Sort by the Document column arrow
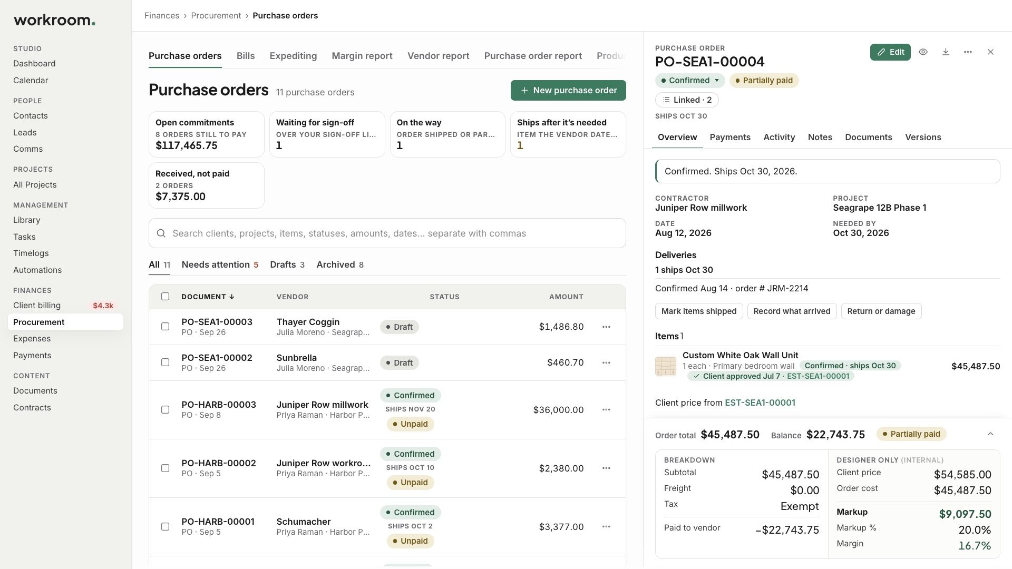This screenshot has height=569, width=1012. 231,297
